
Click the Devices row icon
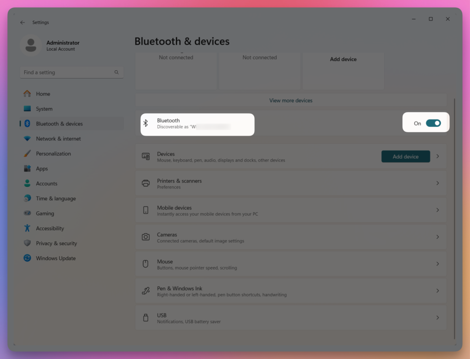(145, 156)
